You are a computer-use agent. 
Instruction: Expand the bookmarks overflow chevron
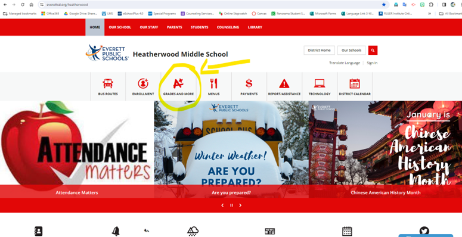coord(429,14)
